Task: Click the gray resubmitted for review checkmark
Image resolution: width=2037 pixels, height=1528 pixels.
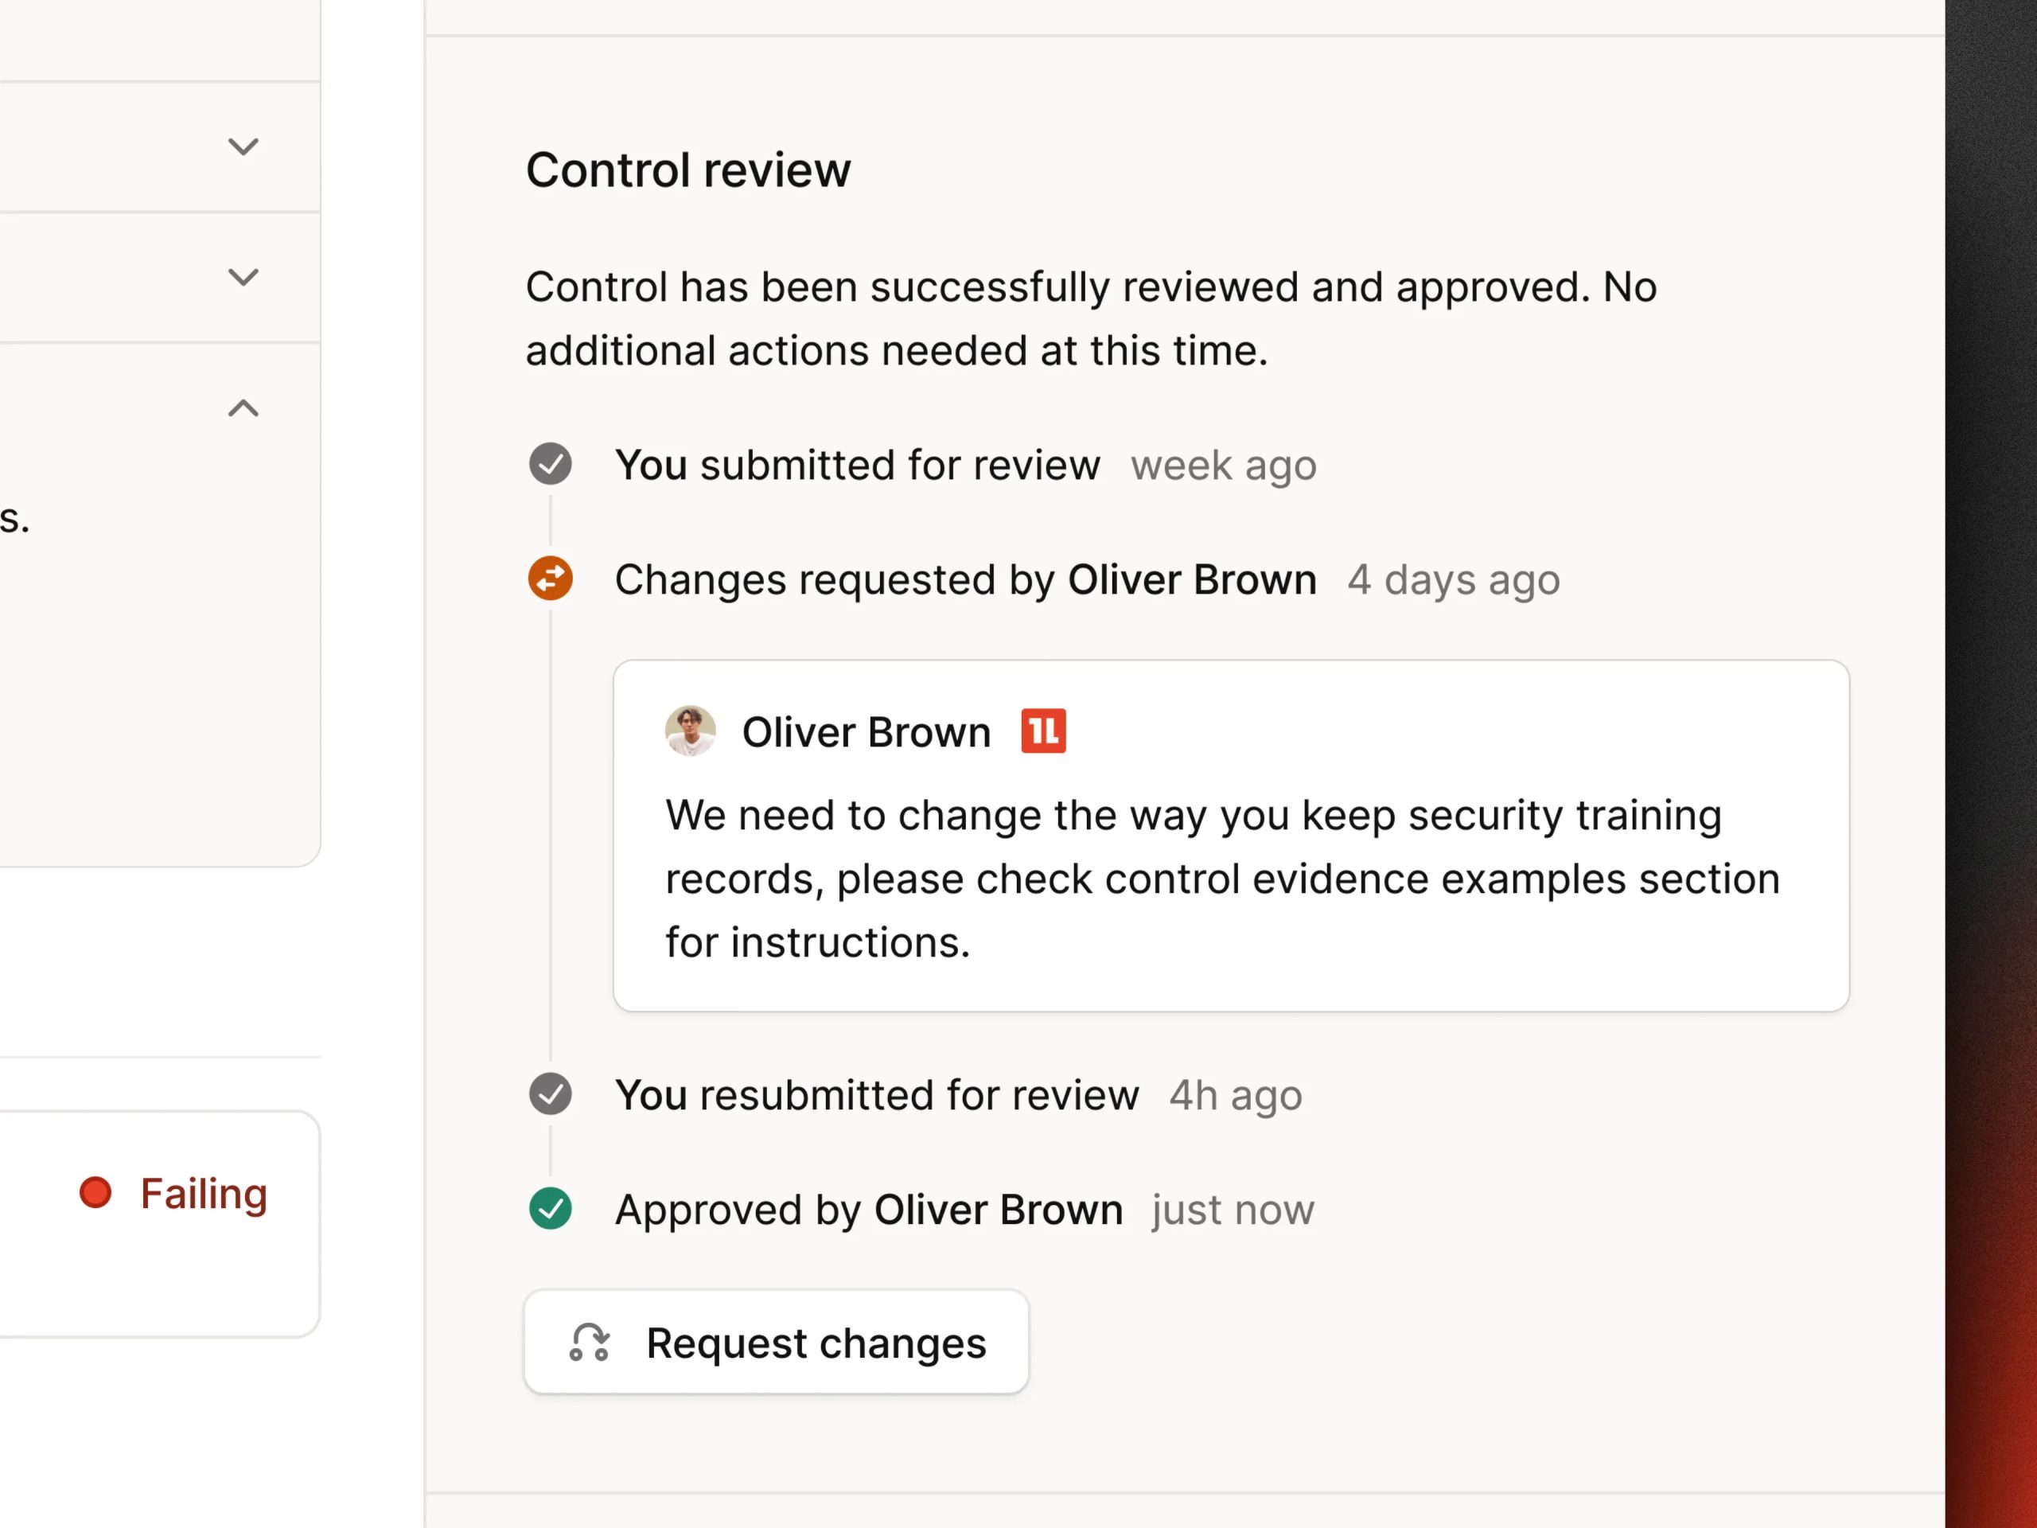Action: [551, 1094]
